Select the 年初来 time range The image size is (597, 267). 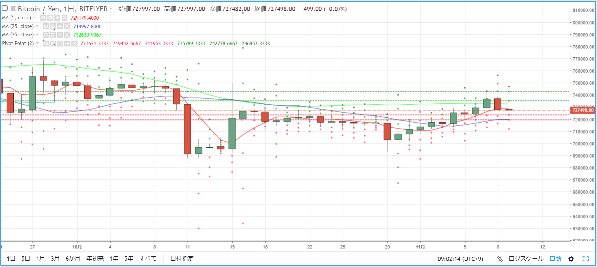tap(95, 259)
